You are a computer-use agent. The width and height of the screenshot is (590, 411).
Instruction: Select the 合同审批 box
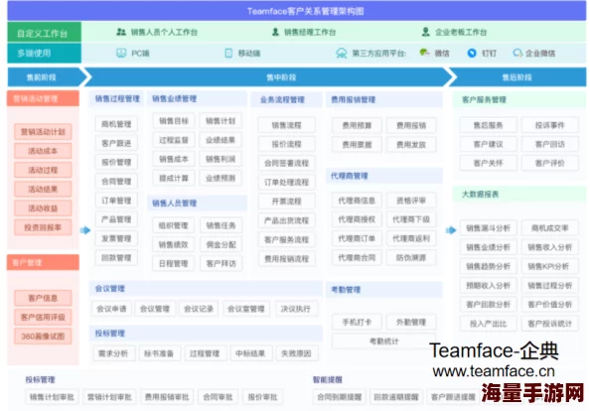[x=218, y=397]
